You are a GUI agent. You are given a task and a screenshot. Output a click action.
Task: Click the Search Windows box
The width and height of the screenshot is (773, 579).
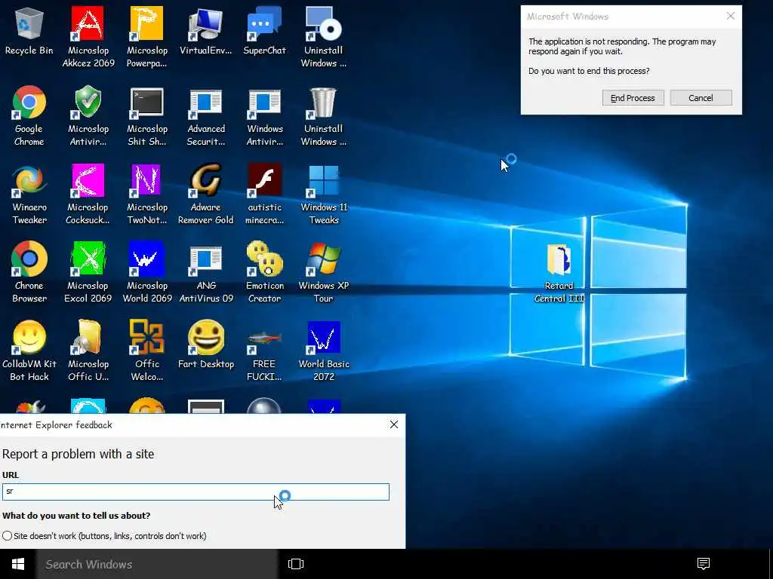(x=157, y=564)
